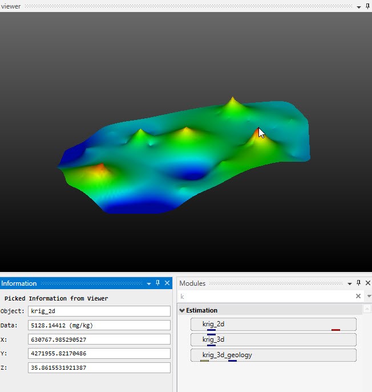Click the tan port on krig_3d_geology
Image resolution: width=372 pixels, height=392 pixels.
(x=204, y=361)
